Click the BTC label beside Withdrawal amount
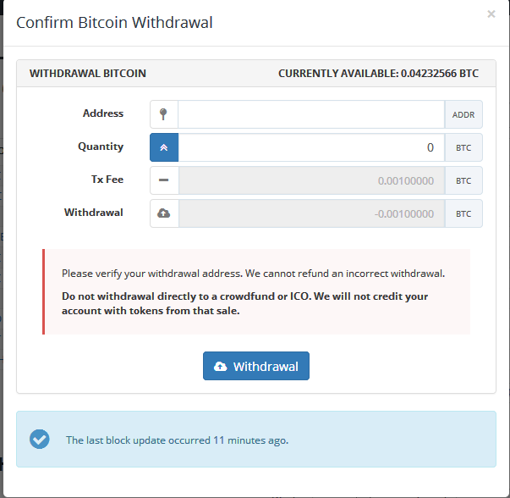This screenshot has height=498, width=510. click(463, 213)
